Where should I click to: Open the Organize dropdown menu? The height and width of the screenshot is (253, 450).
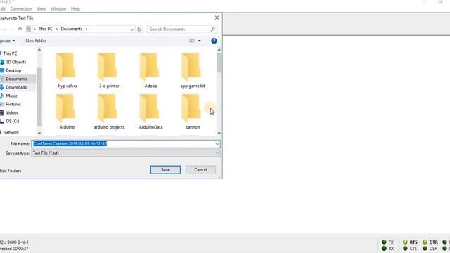point(8,41)
